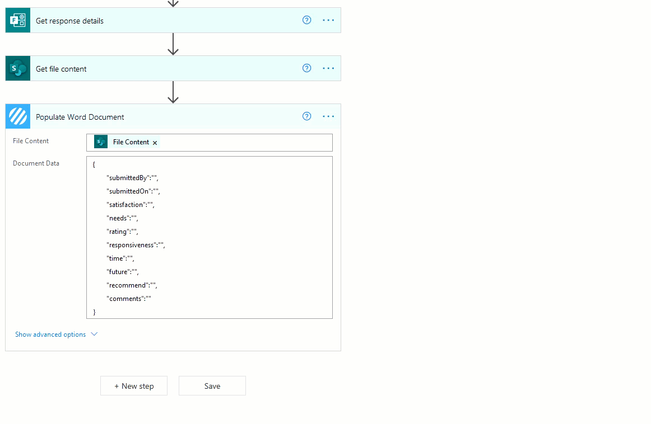Screen dimensions: 651x424
Task: Click the "submittedBy" line in Document Data
Action: point(132,178)
